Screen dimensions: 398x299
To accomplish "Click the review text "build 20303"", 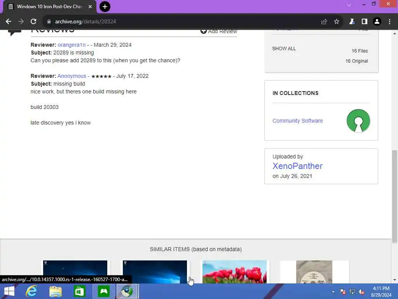I will coord(44,107).
